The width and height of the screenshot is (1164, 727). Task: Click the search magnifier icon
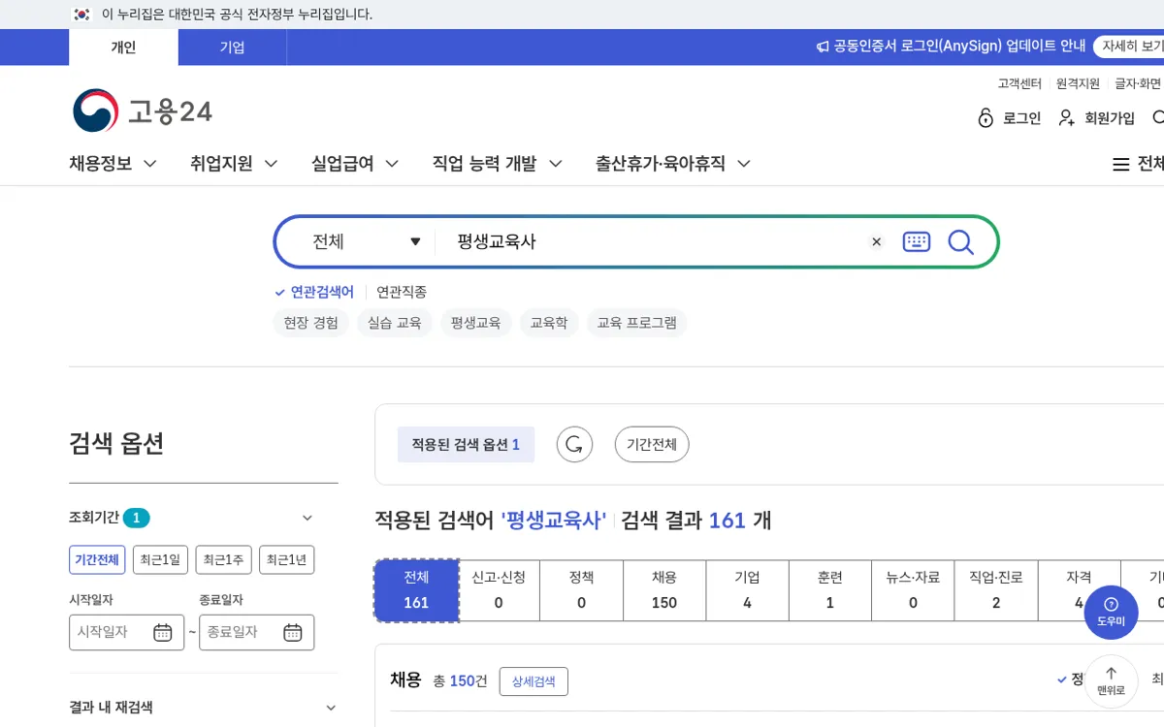(960, 241)
